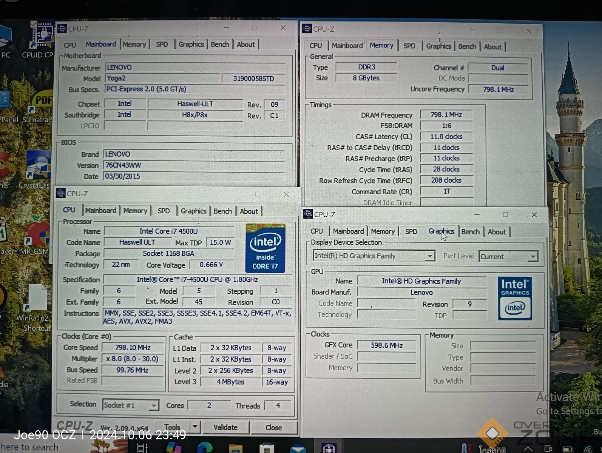This screenshot has height=453, width=602.
Task: Open the SPD tab in the Graphics window
Action: click(x=411, y=232)
